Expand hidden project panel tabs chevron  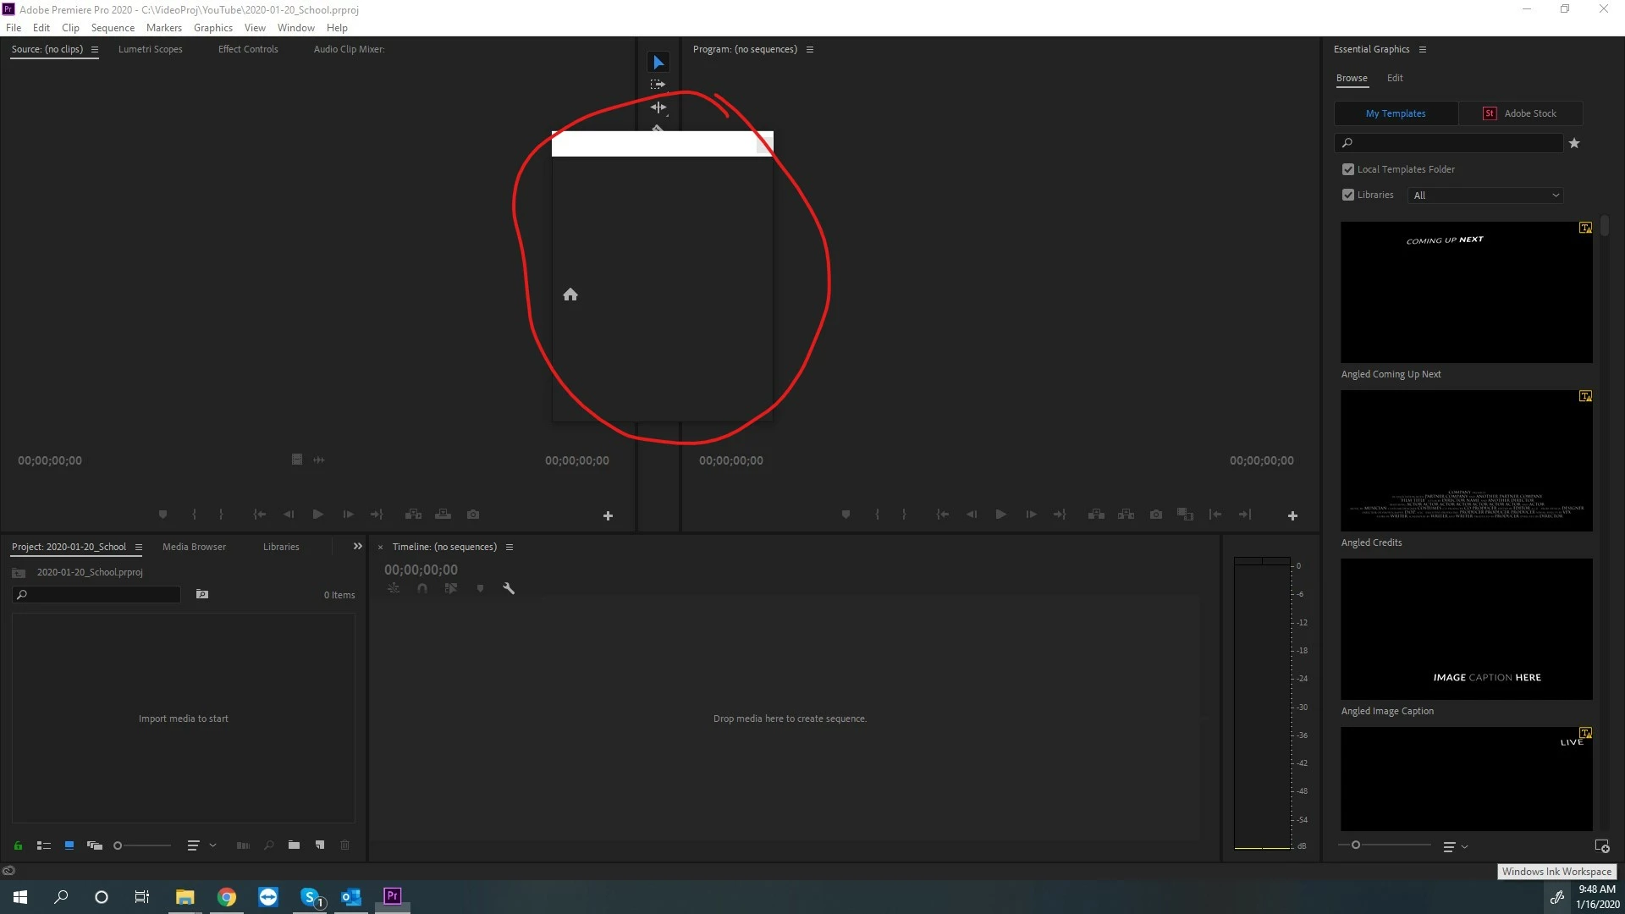pyautogui.click(x=357, y=547)
